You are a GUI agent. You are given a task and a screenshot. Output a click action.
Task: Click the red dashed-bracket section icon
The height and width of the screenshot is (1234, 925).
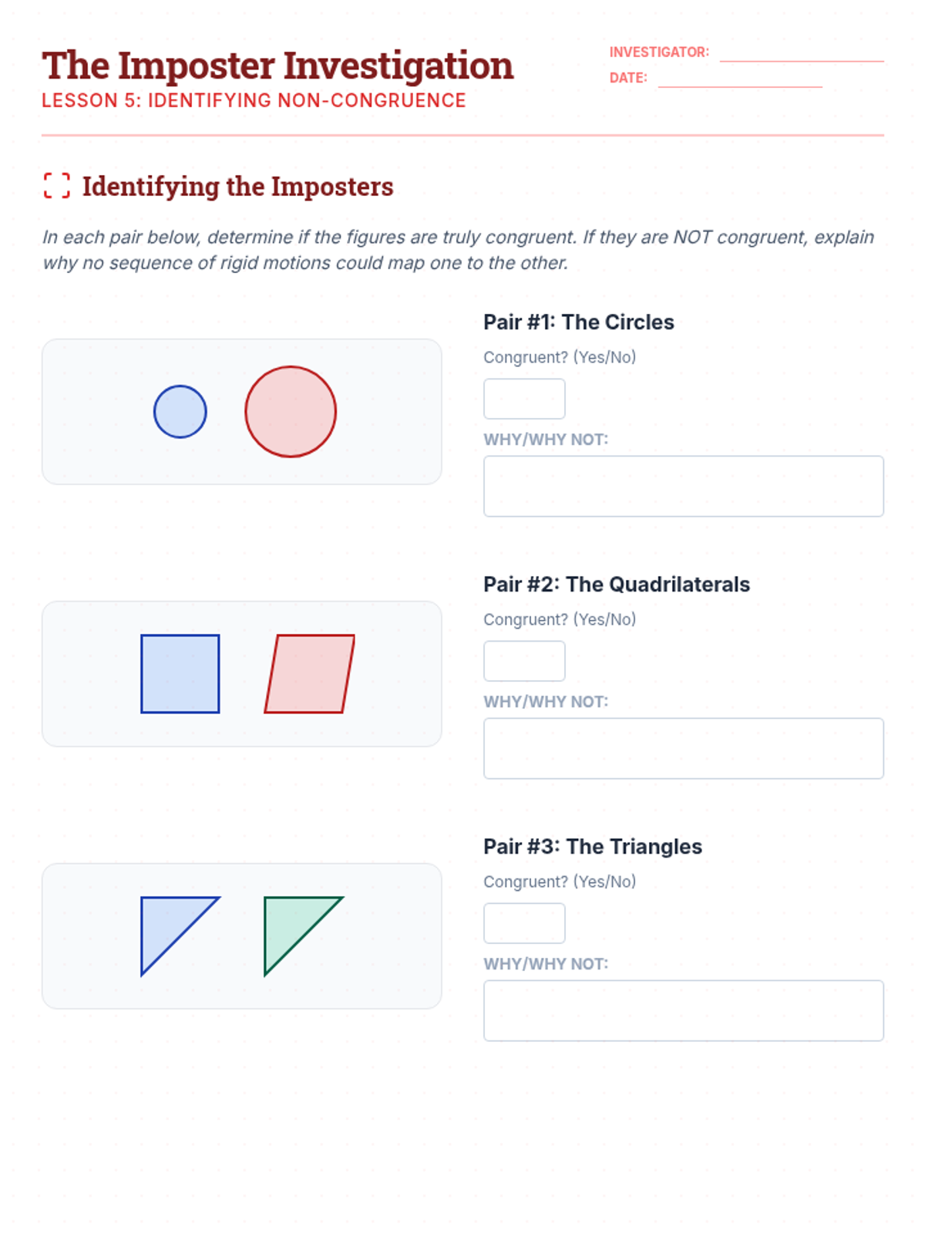pyautogui.click(x=56, y=186)
